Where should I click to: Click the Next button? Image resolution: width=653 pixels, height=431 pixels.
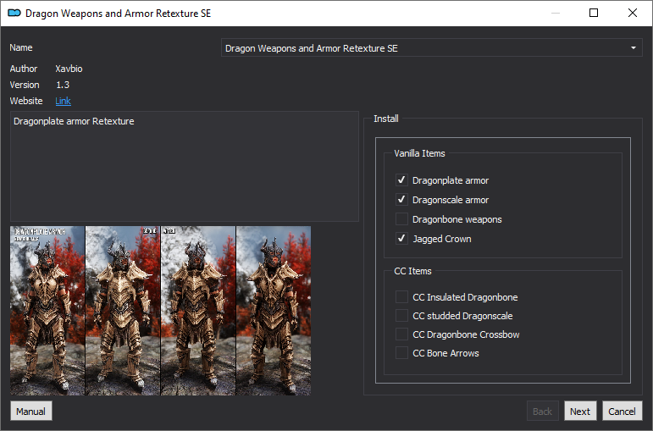[580, 411]
